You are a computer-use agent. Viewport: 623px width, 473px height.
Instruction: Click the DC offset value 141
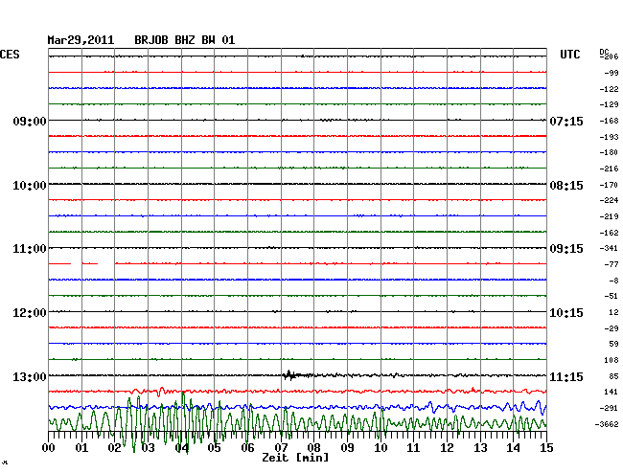coord(611,392)
